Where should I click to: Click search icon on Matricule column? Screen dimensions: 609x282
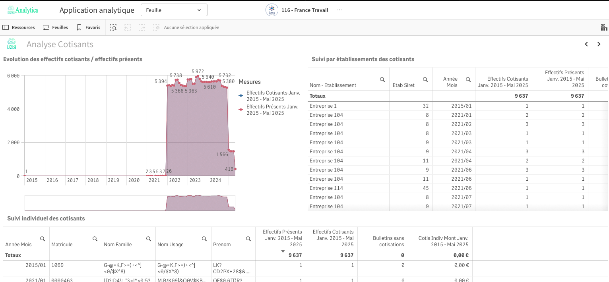[x=95, y=239]
